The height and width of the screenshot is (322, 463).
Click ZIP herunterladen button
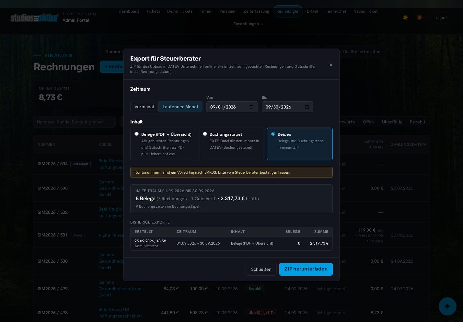pos(306,269)
